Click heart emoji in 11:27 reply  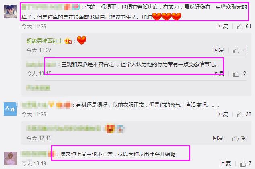coord(82,40)
